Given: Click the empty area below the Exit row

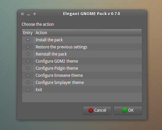Looking at the screenshot, I should [x=82, y=97].
